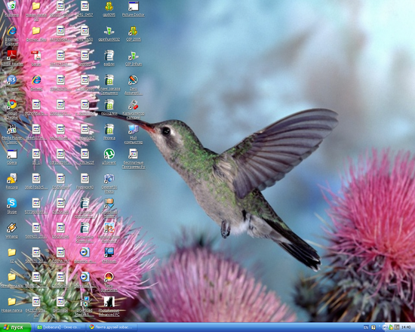The width and height of the screenshot is (415, 332).
Task: Click the green QIP tray icon
Action: point(391,327)
